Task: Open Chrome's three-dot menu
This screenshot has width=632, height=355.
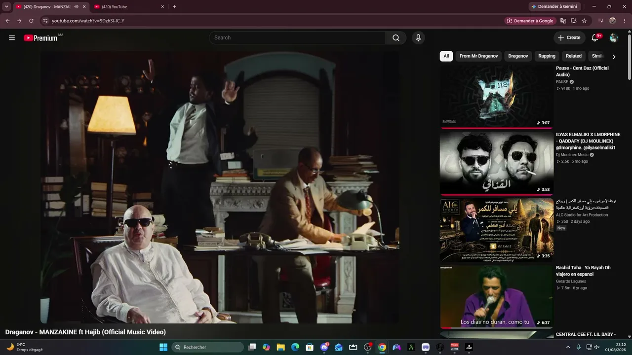Action: pos(625,21)
